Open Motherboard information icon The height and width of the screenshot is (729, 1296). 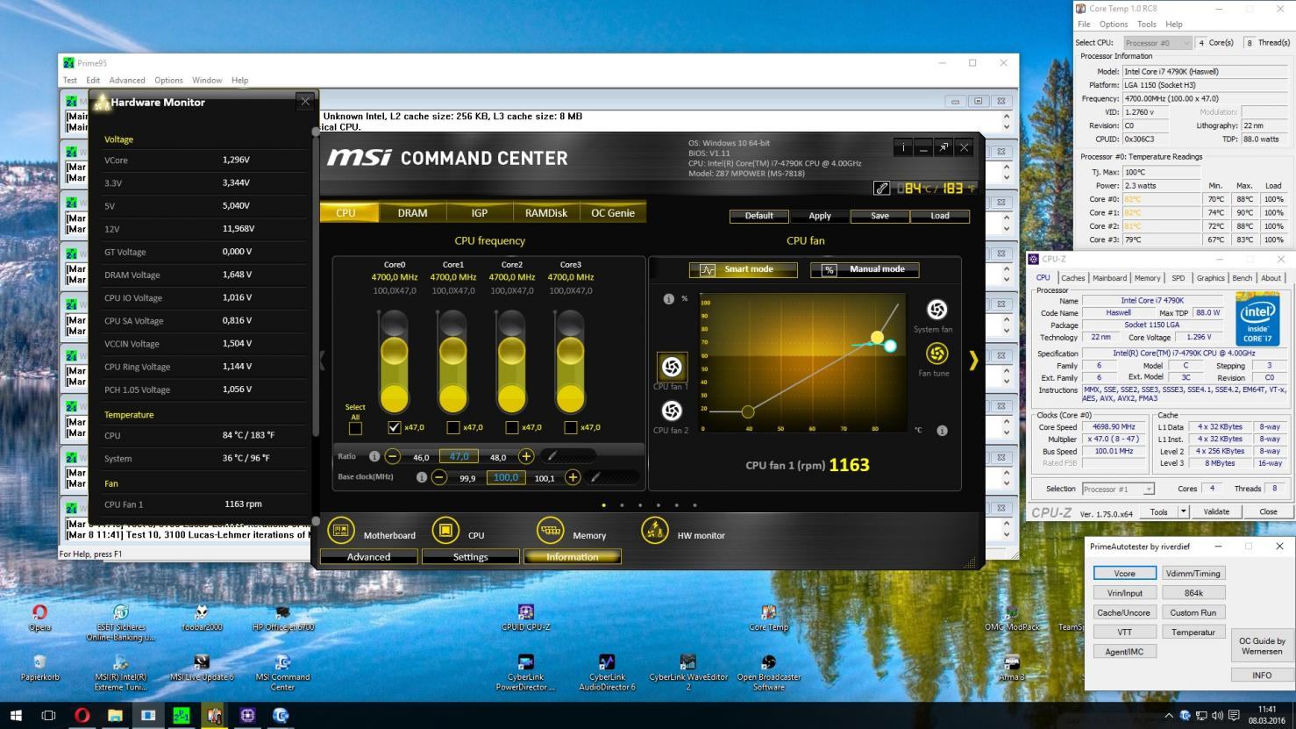[341, 531]
